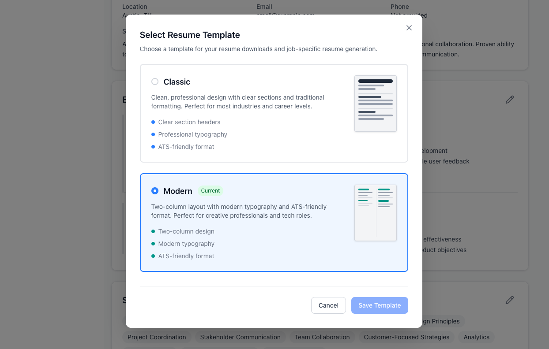Viewport: 549px width, 349px height.
Task: Click the 'Choose a template for your resume' subtitle
Action: point(259,49)
